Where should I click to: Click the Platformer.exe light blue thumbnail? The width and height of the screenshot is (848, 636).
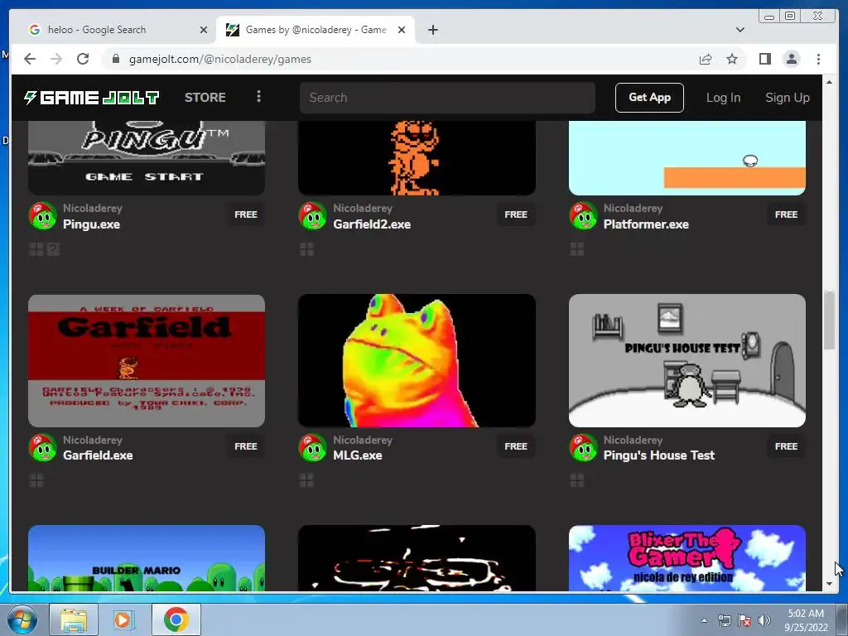tap(687, 158)
